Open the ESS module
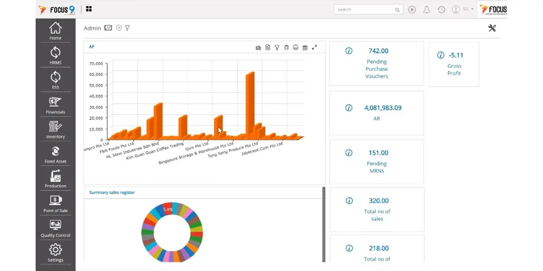 pos(55,80)
